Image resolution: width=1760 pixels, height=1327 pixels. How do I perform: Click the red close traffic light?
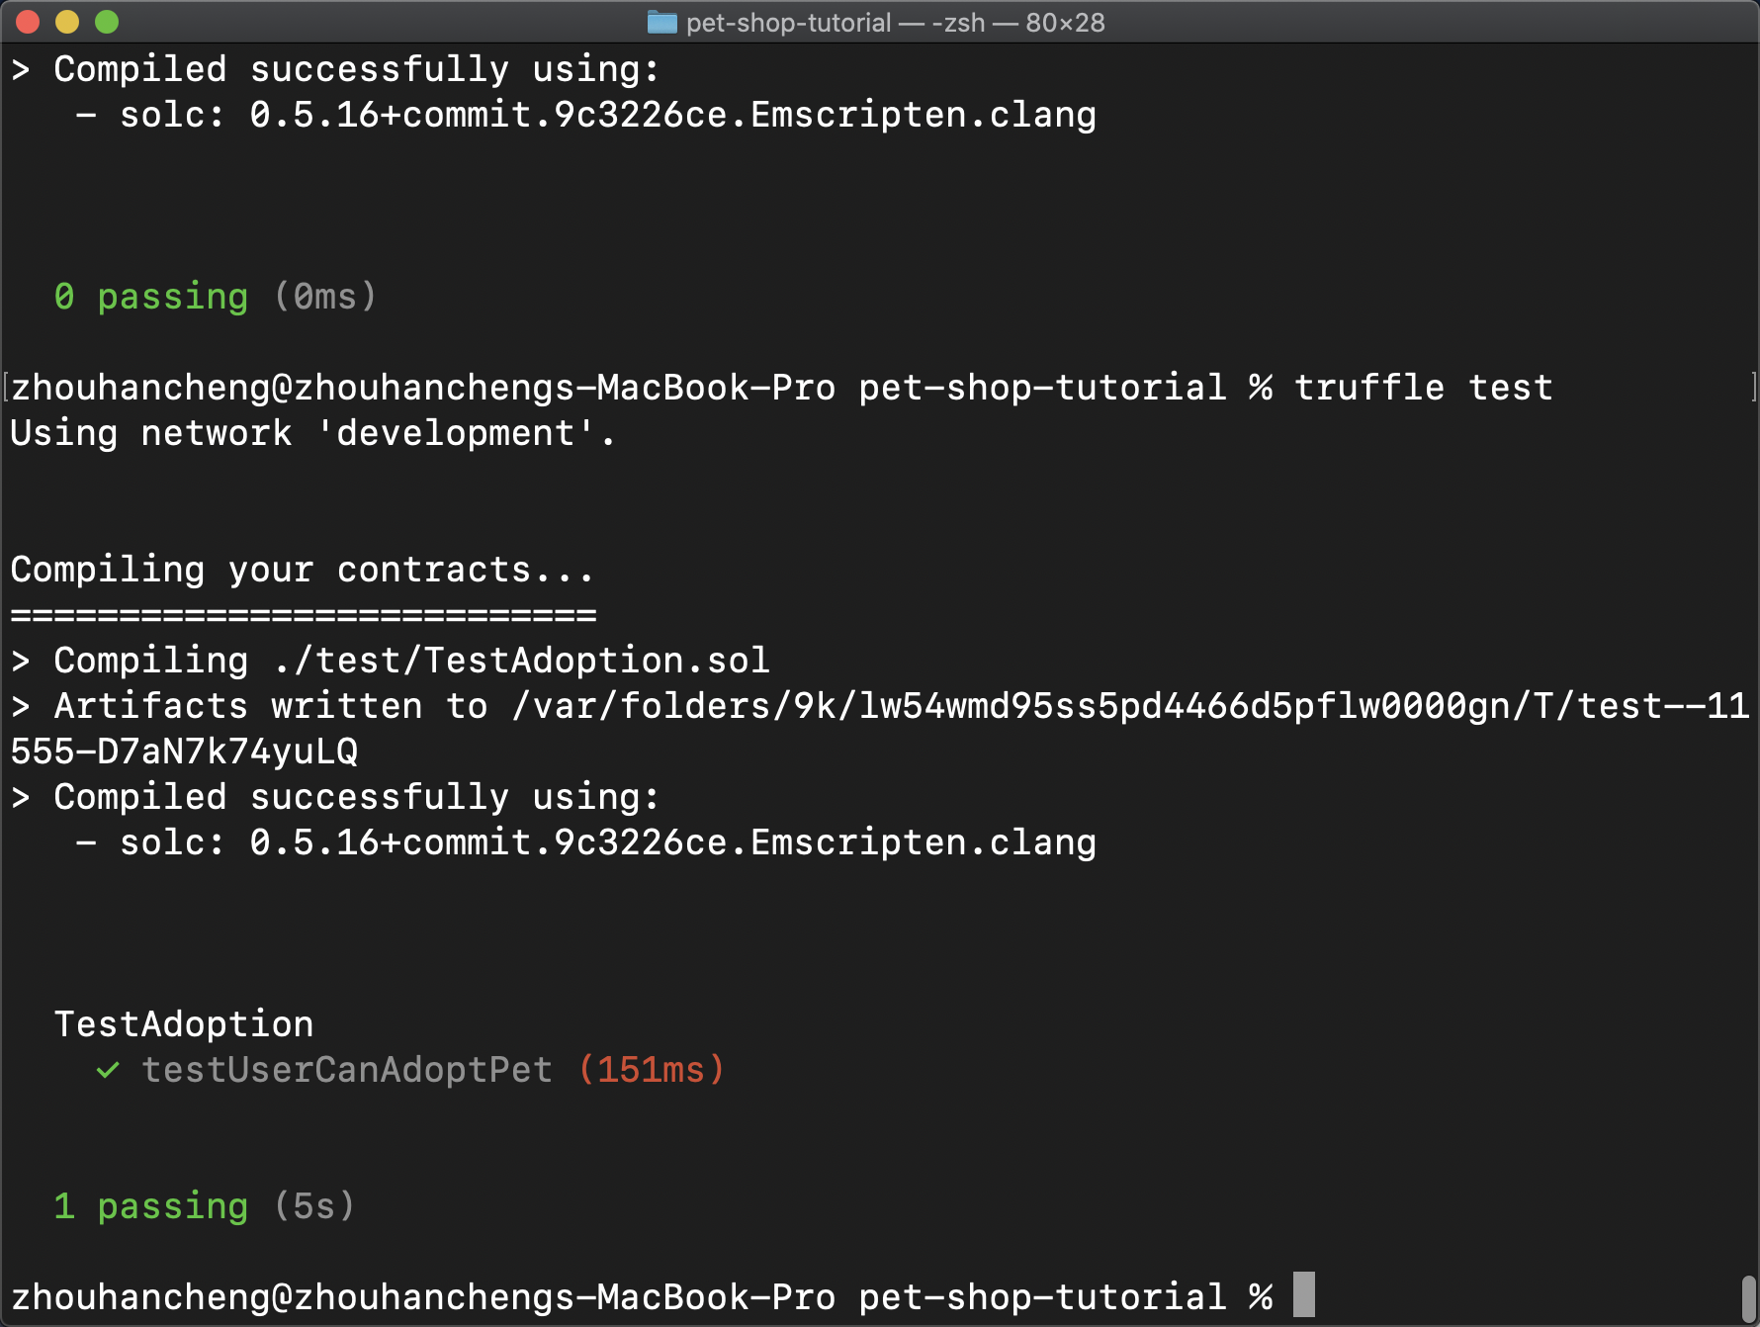click(26, 20)
